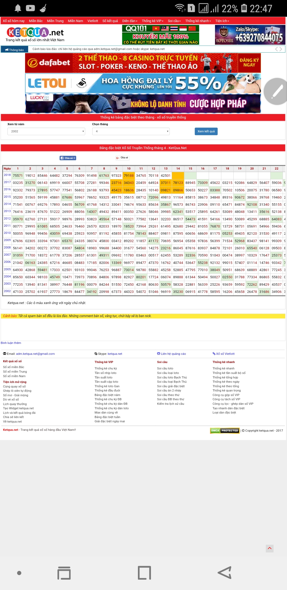This screenshot has width=287, height=590.
Task: Open the Miền Trung menu item
Action: click(55, 21)
